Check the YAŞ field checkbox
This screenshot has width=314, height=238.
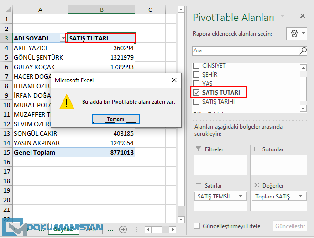196,83
